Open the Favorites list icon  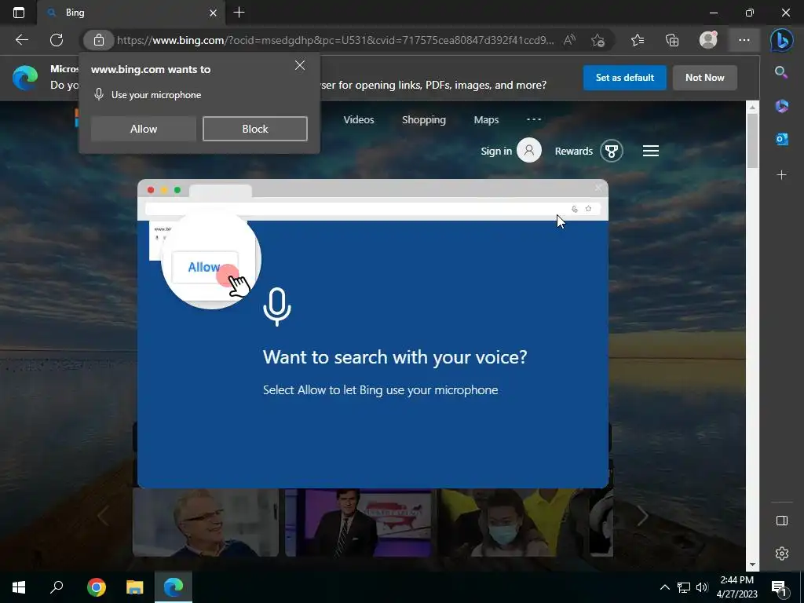click(x=638, y=40)
